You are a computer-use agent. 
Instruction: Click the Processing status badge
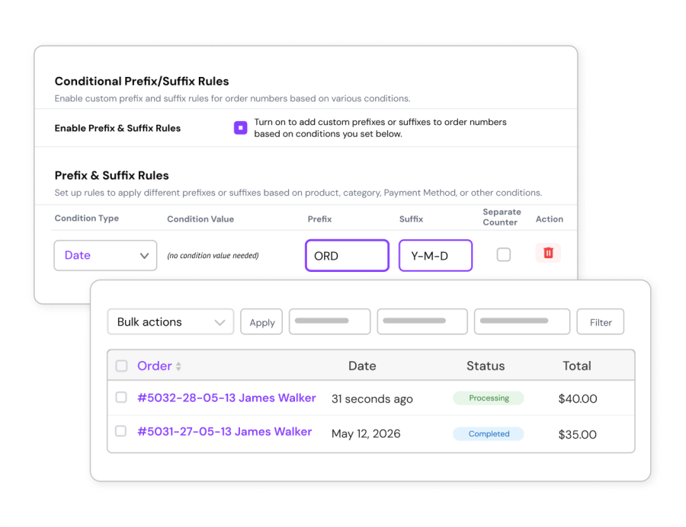pyautogui.click(x=489, y=398)
